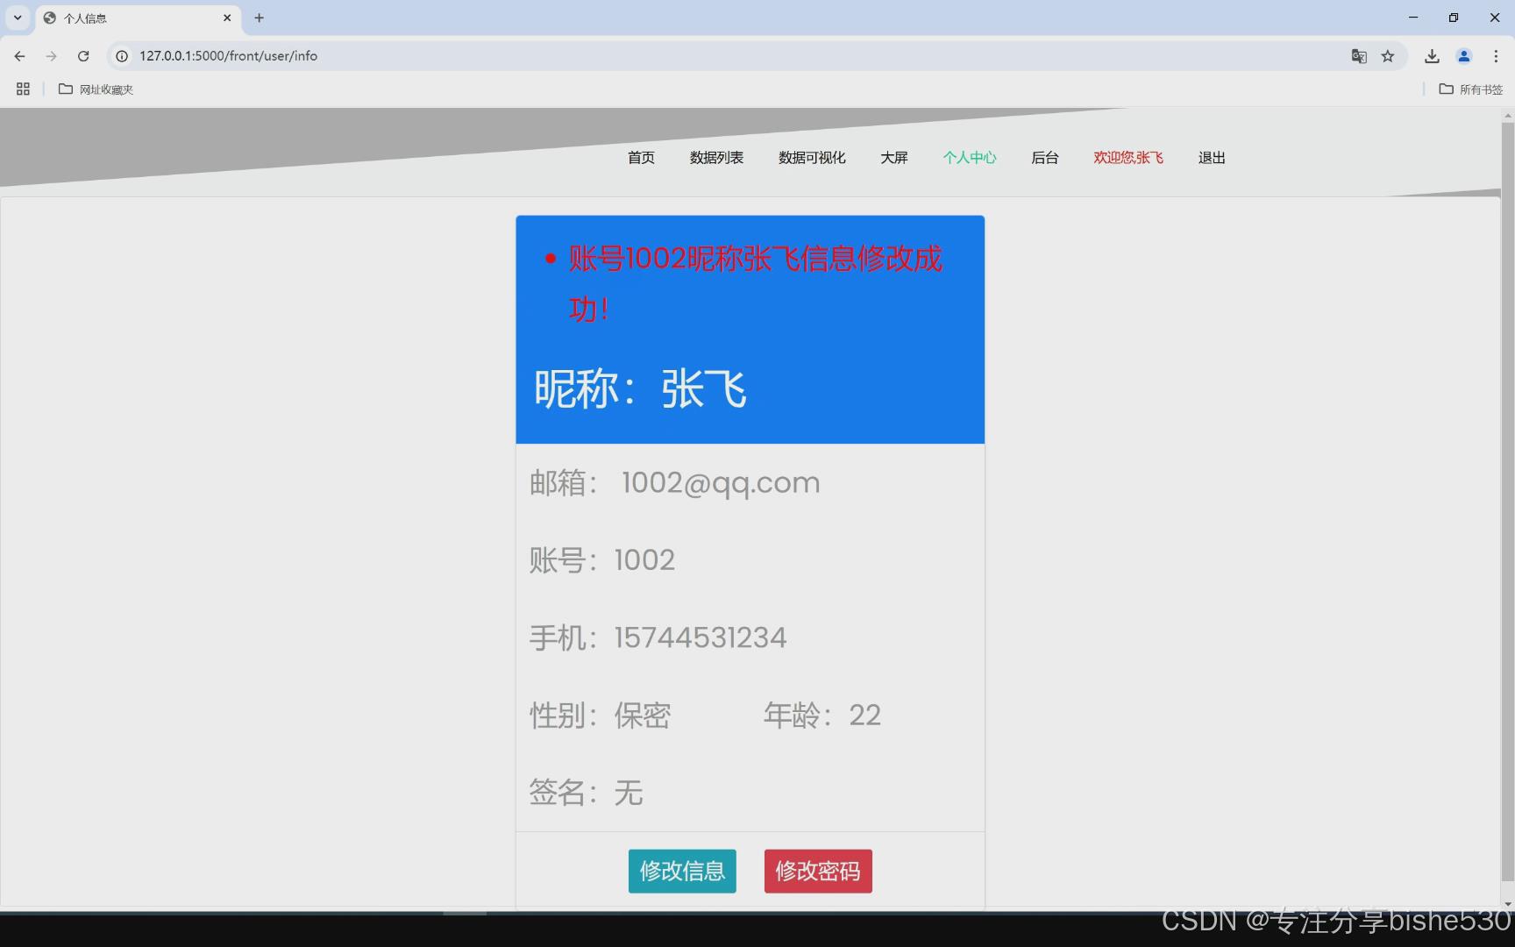Open the page translate icon
Image resolution: width=1515 pixels, height=947 pixels.
[1358, 55]
